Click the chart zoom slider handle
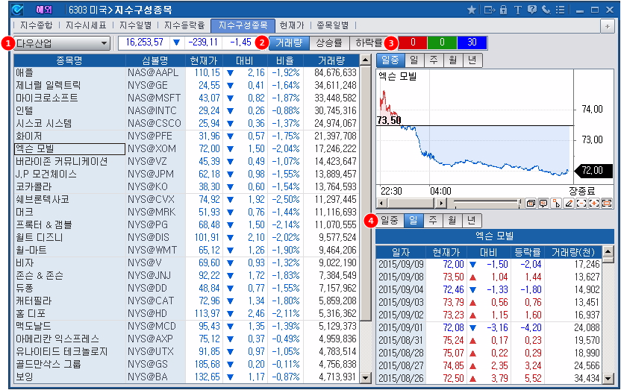 click(519, 204)
